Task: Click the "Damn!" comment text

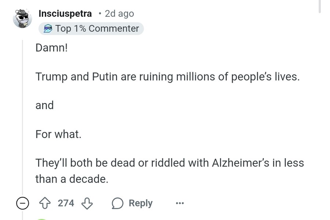Action: point(52,48)
